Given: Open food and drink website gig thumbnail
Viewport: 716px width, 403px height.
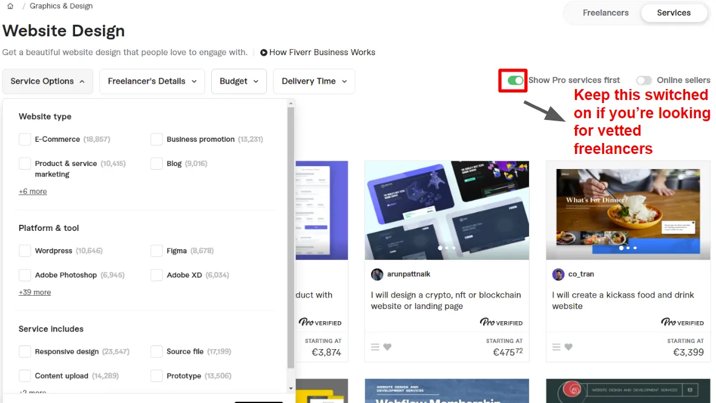Looking at the screenshot, I should (628, 210).
